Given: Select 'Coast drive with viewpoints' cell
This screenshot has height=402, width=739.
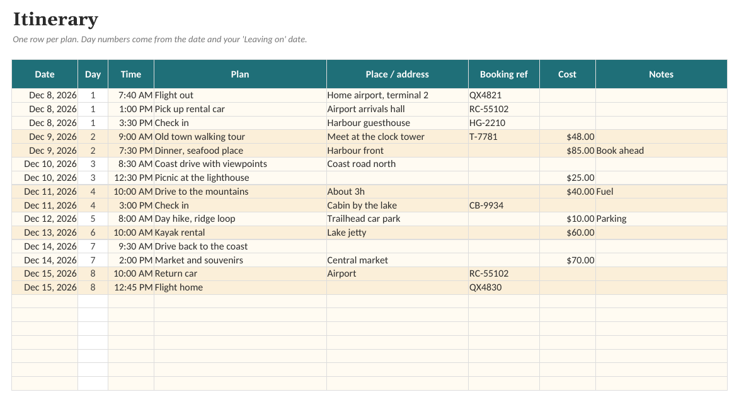Looking at the screenshot, I should click(240, 164).
